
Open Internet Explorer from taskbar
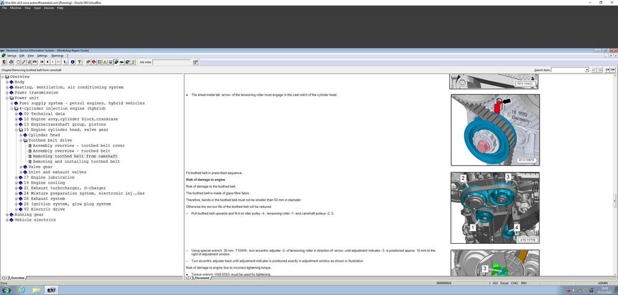[x=22, y=290]
